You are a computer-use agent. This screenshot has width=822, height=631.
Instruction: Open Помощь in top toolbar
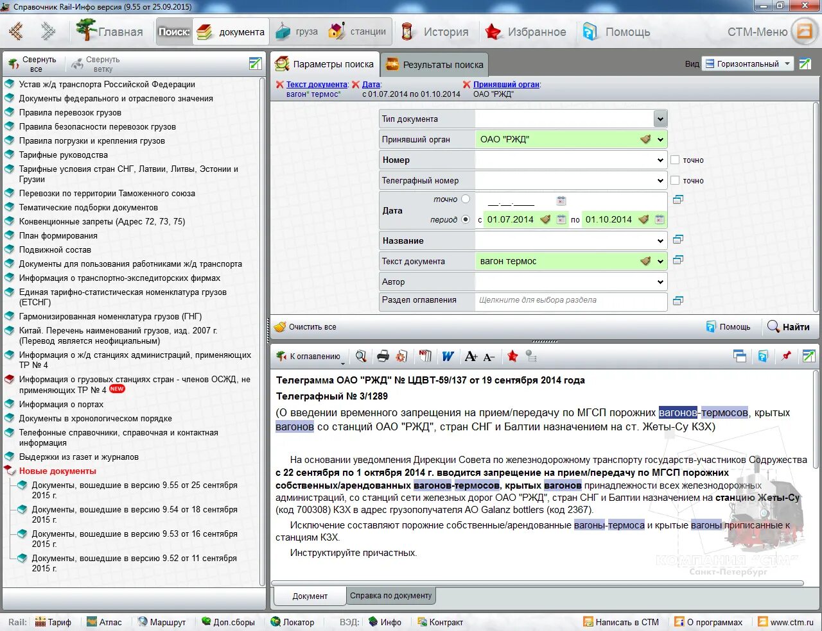[x=616, y=31]
